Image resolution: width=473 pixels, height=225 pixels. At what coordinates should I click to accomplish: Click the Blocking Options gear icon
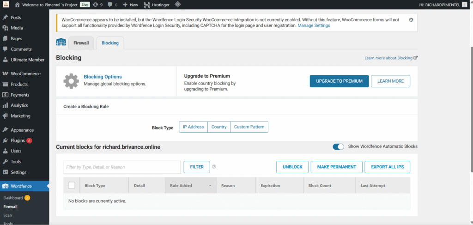pyautogui.click(x=71, y=81)
